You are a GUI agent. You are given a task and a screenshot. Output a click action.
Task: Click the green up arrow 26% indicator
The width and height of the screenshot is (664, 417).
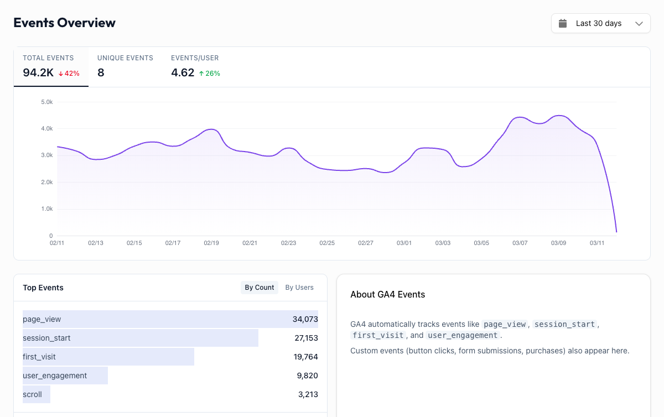point(210,74)
